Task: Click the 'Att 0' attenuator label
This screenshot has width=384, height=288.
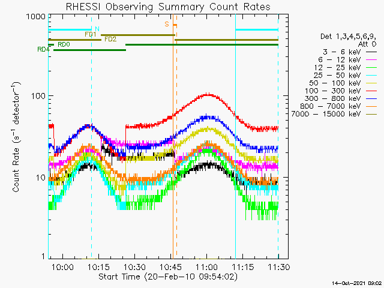Action: click(367, 44)
